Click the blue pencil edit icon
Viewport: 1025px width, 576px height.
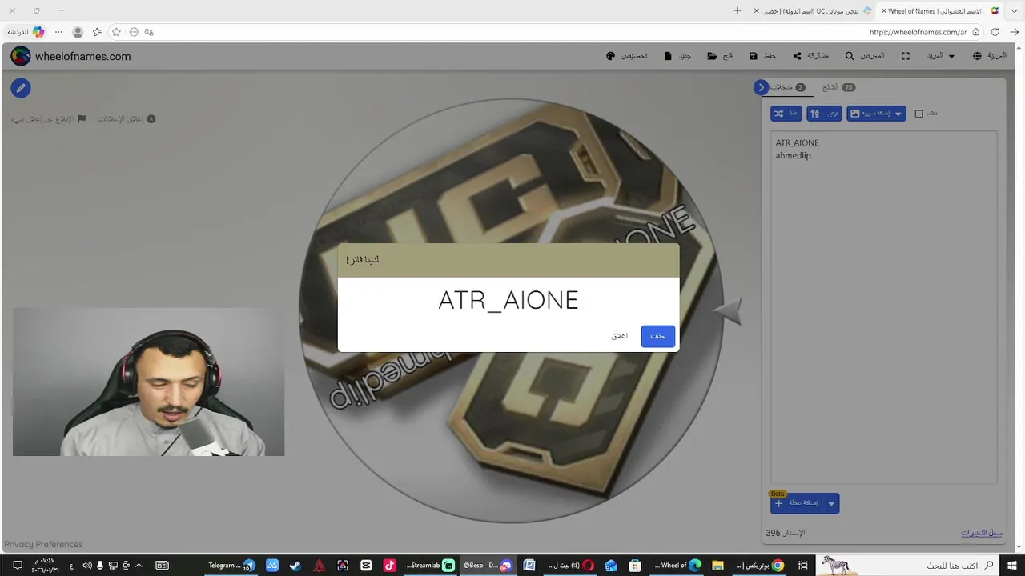point(21,88)
